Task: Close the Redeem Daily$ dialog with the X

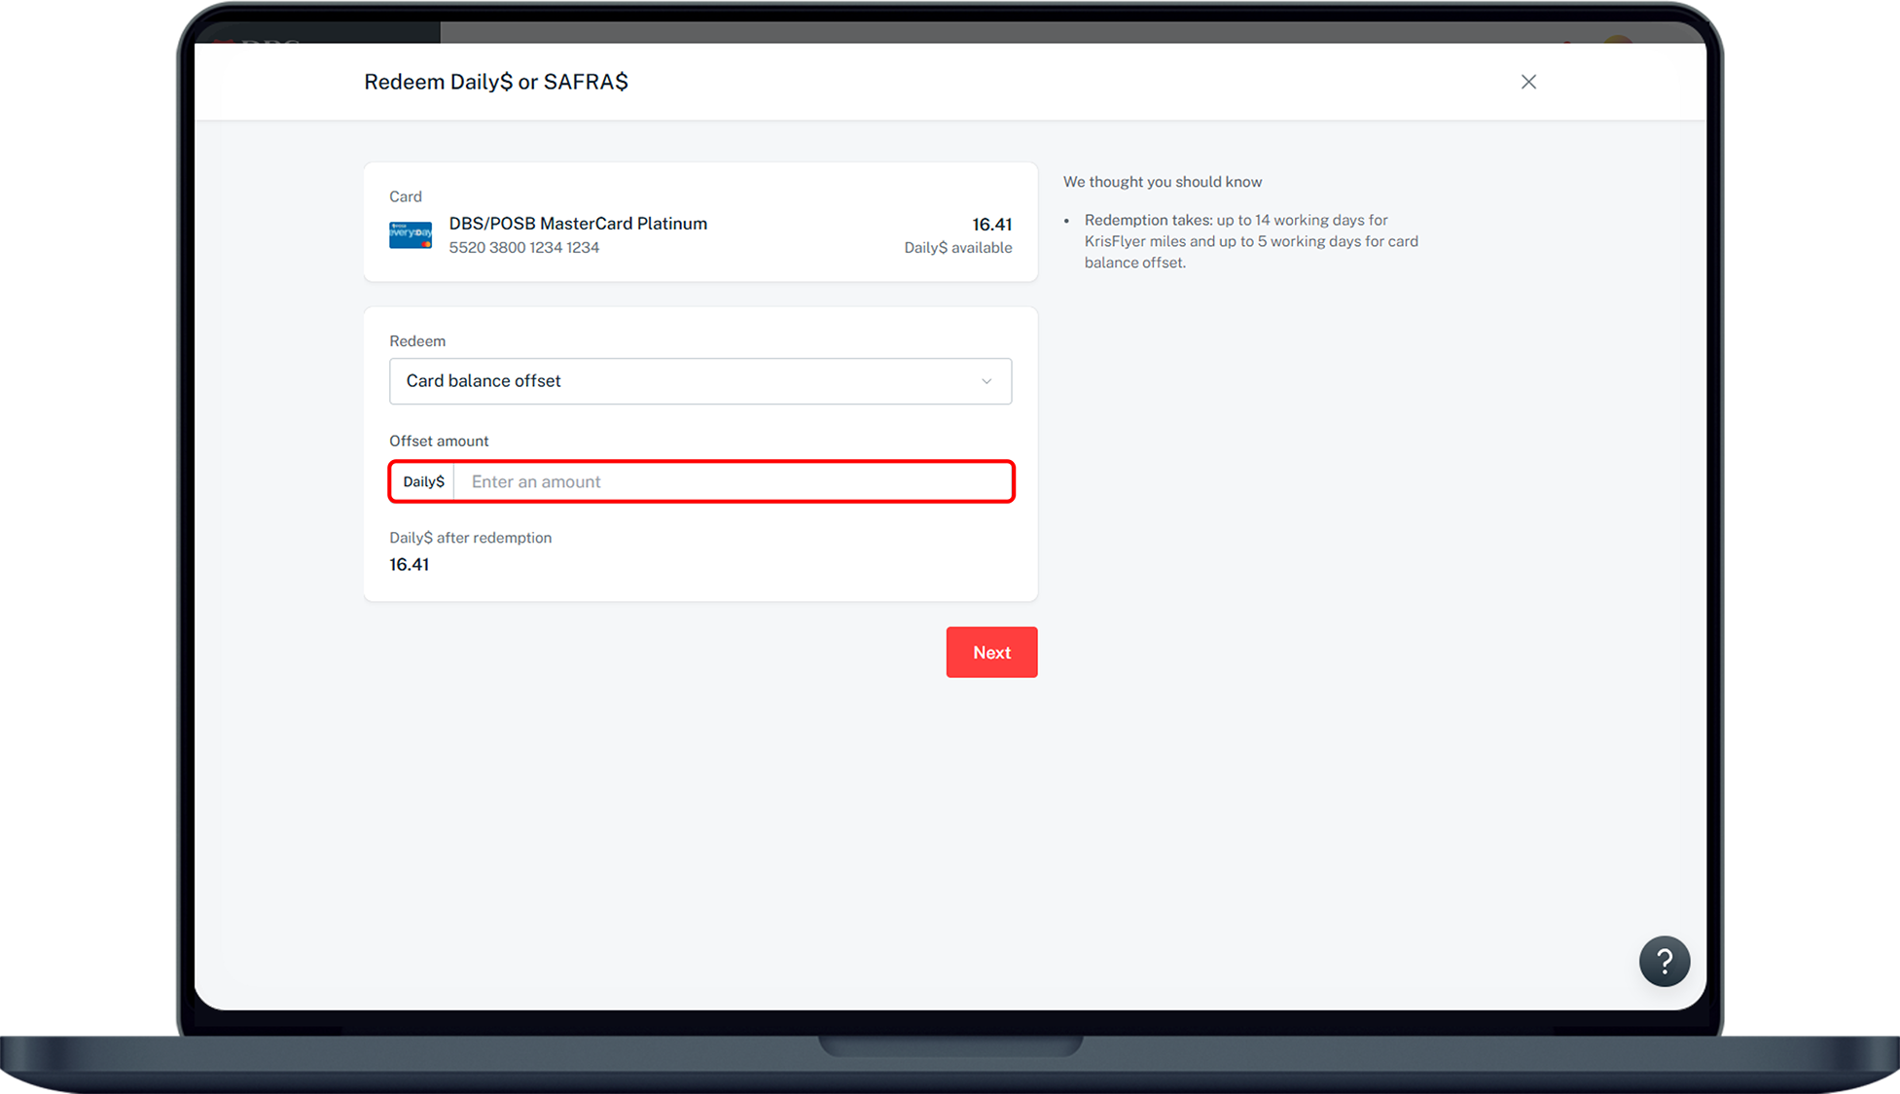Action: click(1528, 82)
